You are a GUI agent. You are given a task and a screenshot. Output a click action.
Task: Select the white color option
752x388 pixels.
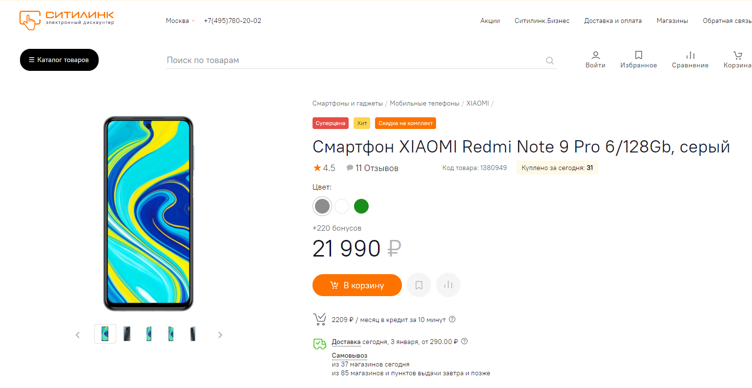click(x=342, y=206)
